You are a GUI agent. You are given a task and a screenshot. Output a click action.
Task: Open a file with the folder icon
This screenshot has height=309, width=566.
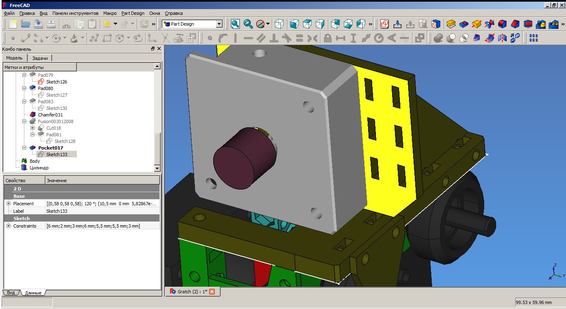(x=26, y=24)
